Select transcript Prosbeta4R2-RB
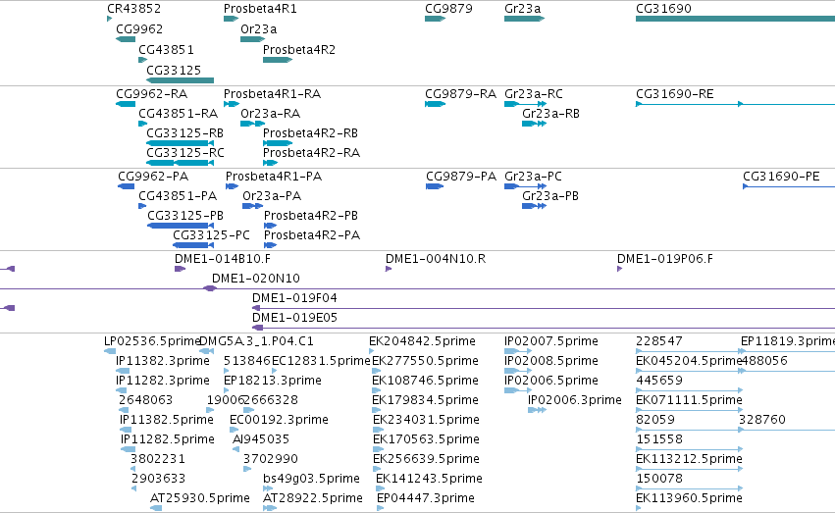835x513 pixels. pyautogui.click(x=310, y=133)
